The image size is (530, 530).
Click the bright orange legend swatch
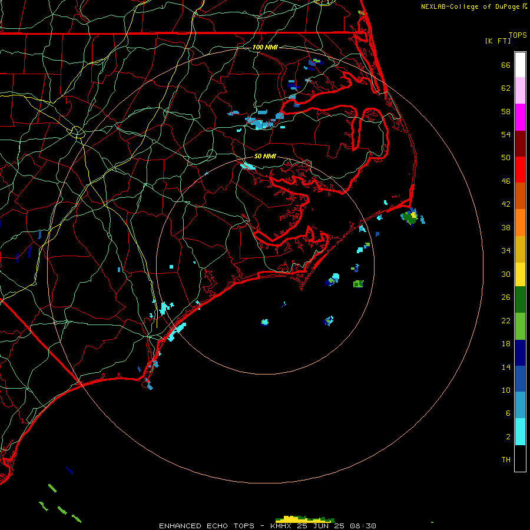point(520,223)
